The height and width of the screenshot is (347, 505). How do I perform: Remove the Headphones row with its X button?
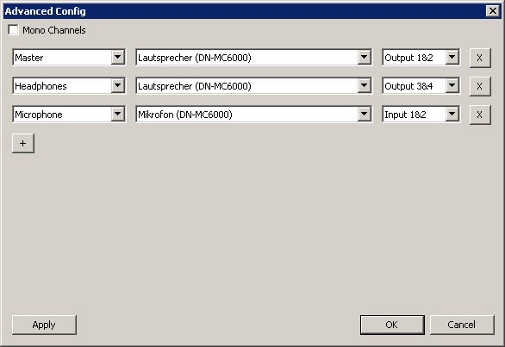480,86
